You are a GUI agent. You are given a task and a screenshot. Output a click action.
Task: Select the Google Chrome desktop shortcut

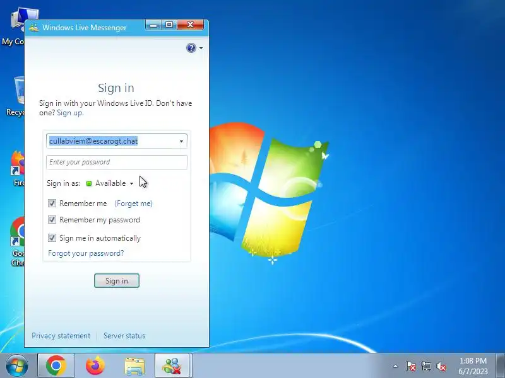pos(17,242)
